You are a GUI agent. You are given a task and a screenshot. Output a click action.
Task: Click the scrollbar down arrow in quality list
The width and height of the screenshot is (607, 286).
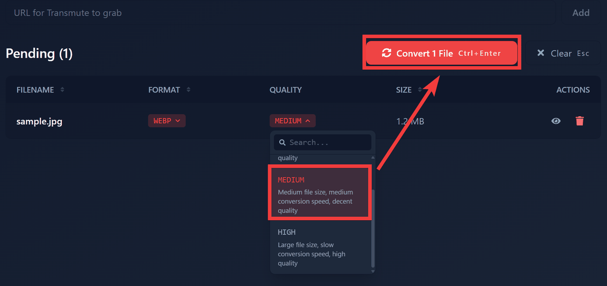pyautogui.click(x=373, y=271)
